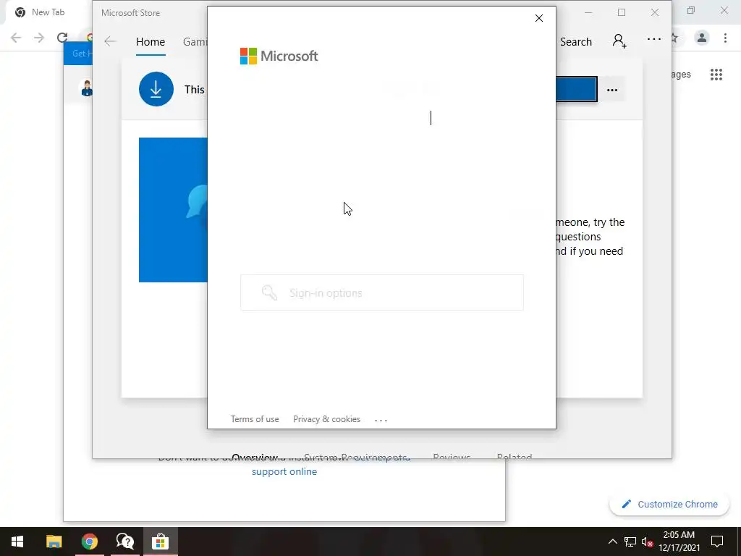Viewport: 741px width, 556px height.
Task: Go back in Microsoft Store window
Action: click(x=110, y=41)
